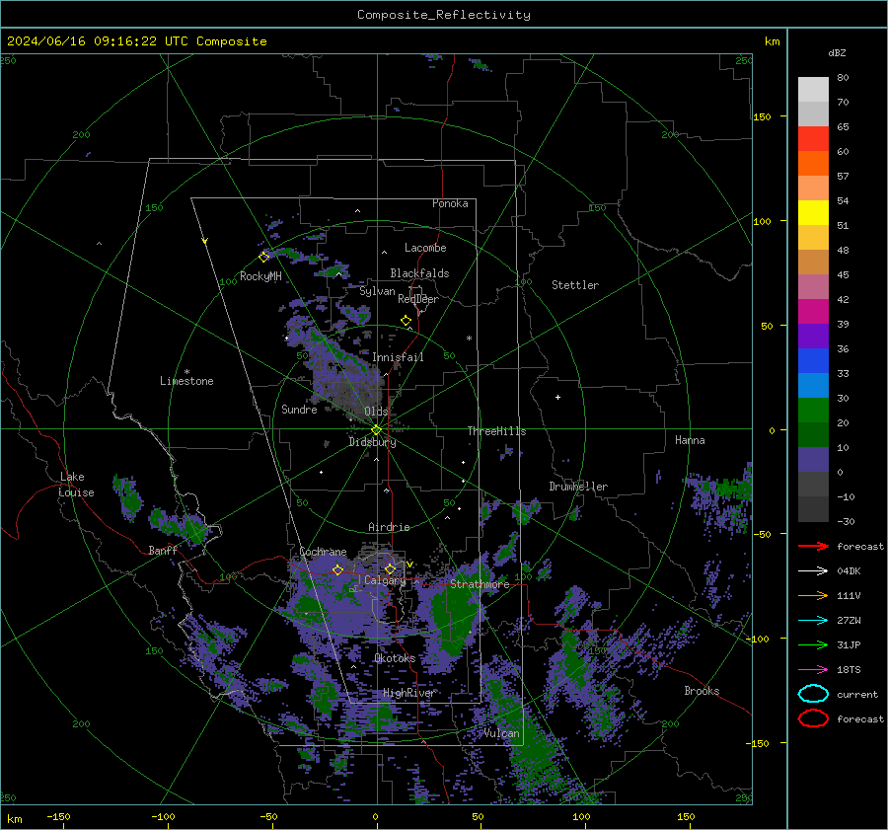Click the ThreeHills town label
Screen dimensions: 888x830
click(496, 431)
